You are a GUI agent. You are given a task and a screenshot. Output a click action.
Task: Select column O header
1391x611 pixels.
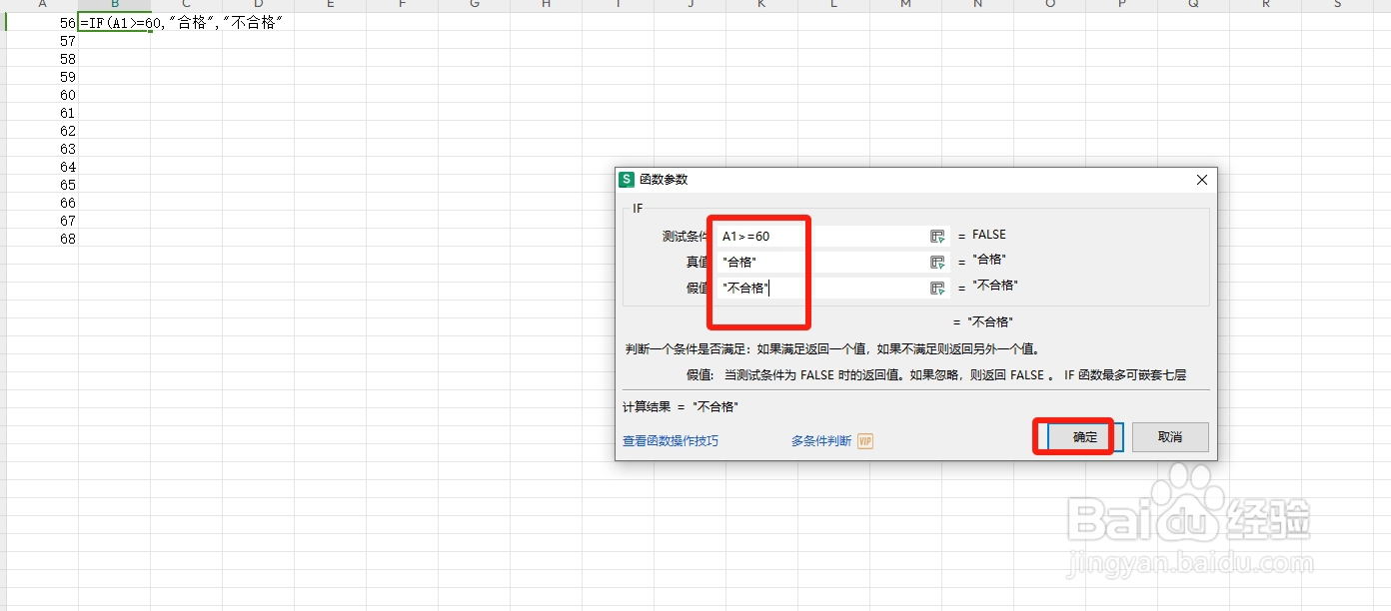pyautogui.click(x=1050, y=6)
